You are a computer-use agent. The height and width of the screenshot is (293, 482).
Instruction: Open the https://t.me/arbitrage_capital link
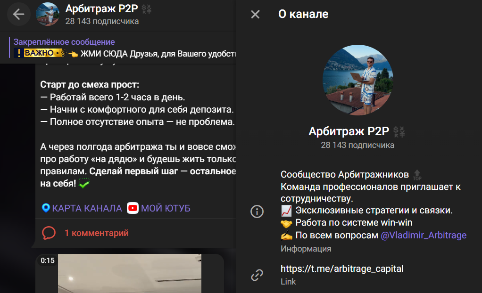(342, 269)
